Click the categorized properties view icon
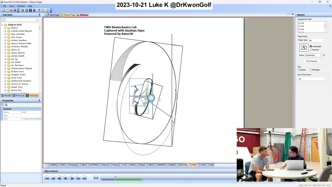The width and height of the screenshot is (332, 187). tap(3, 105)
